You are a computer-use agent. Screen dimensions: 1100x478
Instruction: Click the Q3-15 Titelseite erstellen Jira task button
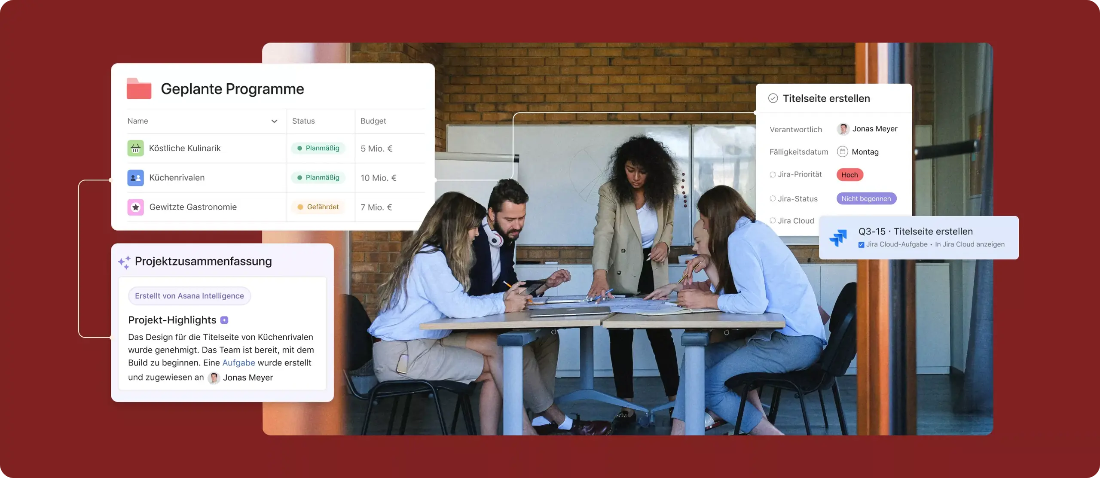coord(919,237)
